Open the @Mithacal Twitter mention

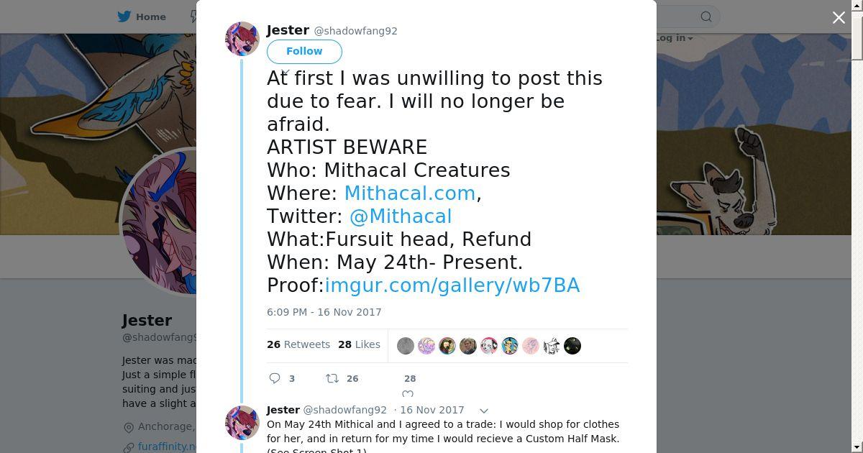pos(401,216)
